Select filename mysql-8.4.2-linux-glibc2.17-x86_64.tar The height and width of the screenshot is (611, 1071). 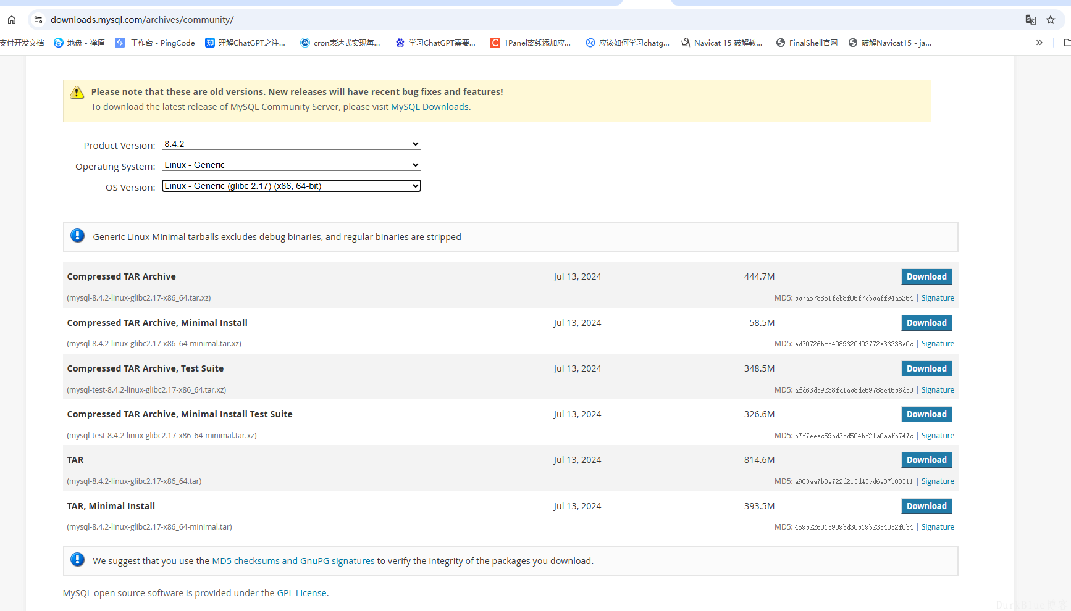point(134,481)
